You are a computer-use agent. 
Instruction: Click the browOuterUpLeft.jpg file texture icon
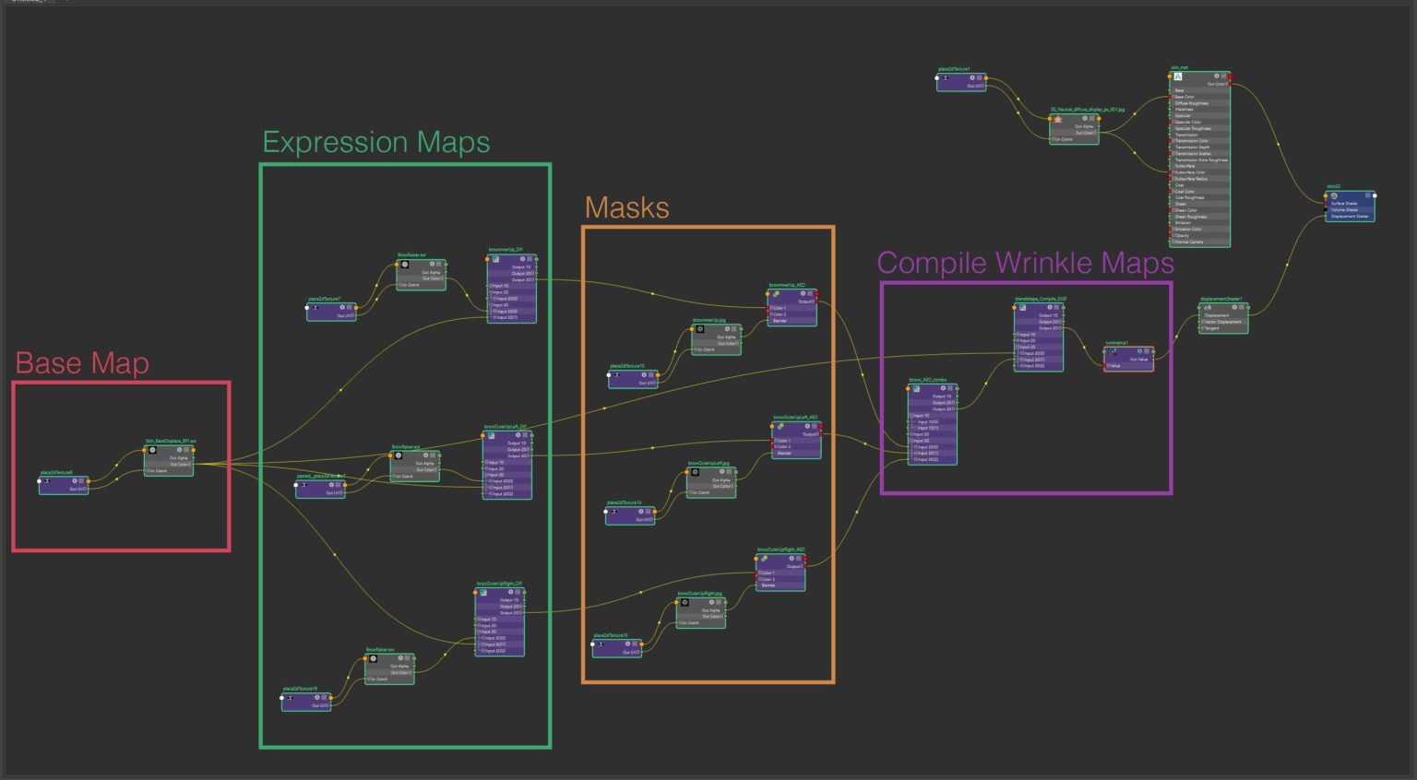(x=694, y=472)
